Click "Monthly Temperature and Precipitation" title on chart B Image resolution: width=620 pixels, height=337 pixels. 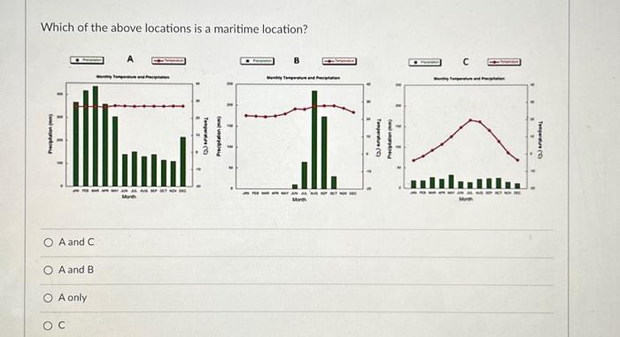pos(303,78)
